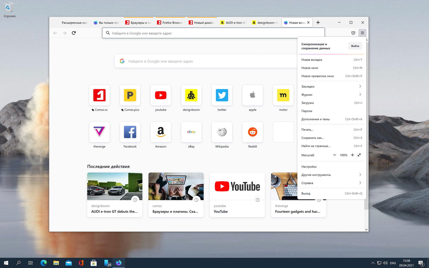Open the Windows Start menu
Image resolution: width=429 pixels, height=268 pixels.
point(6,263)
